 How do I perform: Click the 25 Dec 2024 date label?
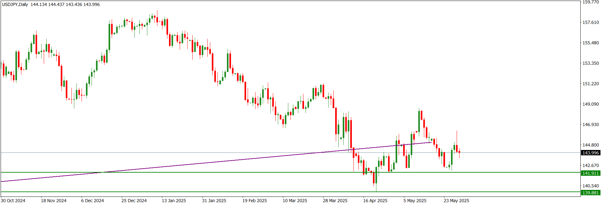[134, 201]
